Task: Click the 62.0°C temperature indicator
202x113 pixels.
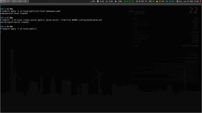Action: coord(170,1)
